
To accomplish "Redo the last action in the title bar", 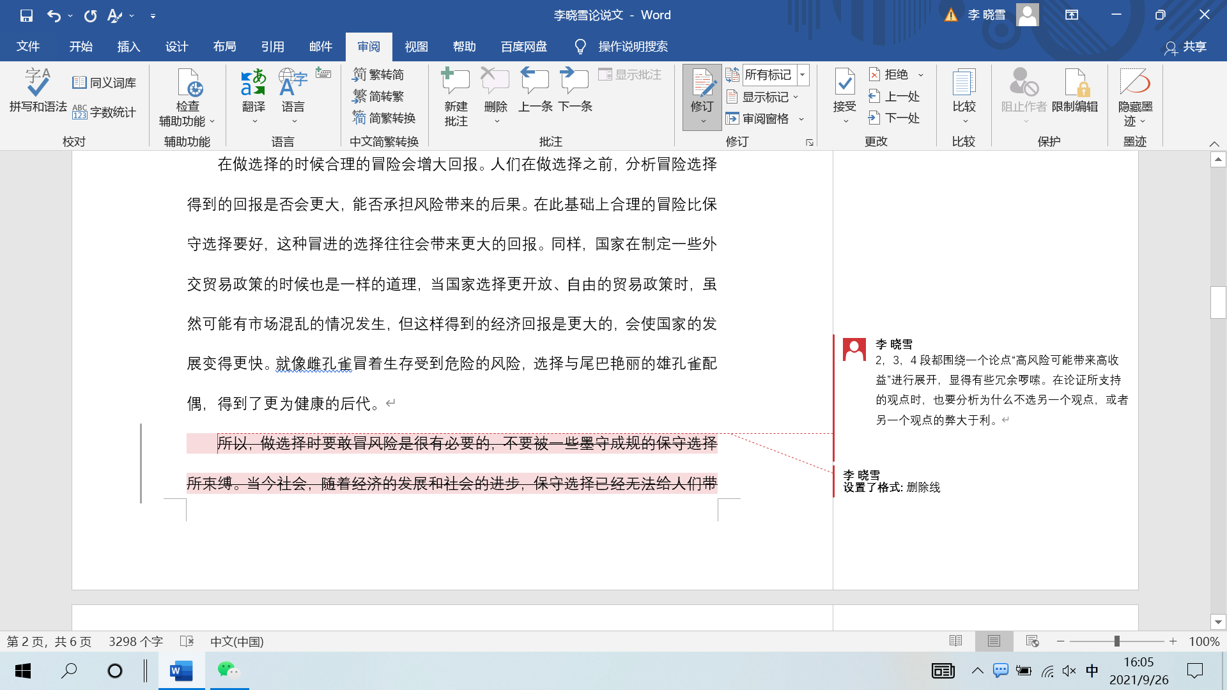I will tap(90, 15).
